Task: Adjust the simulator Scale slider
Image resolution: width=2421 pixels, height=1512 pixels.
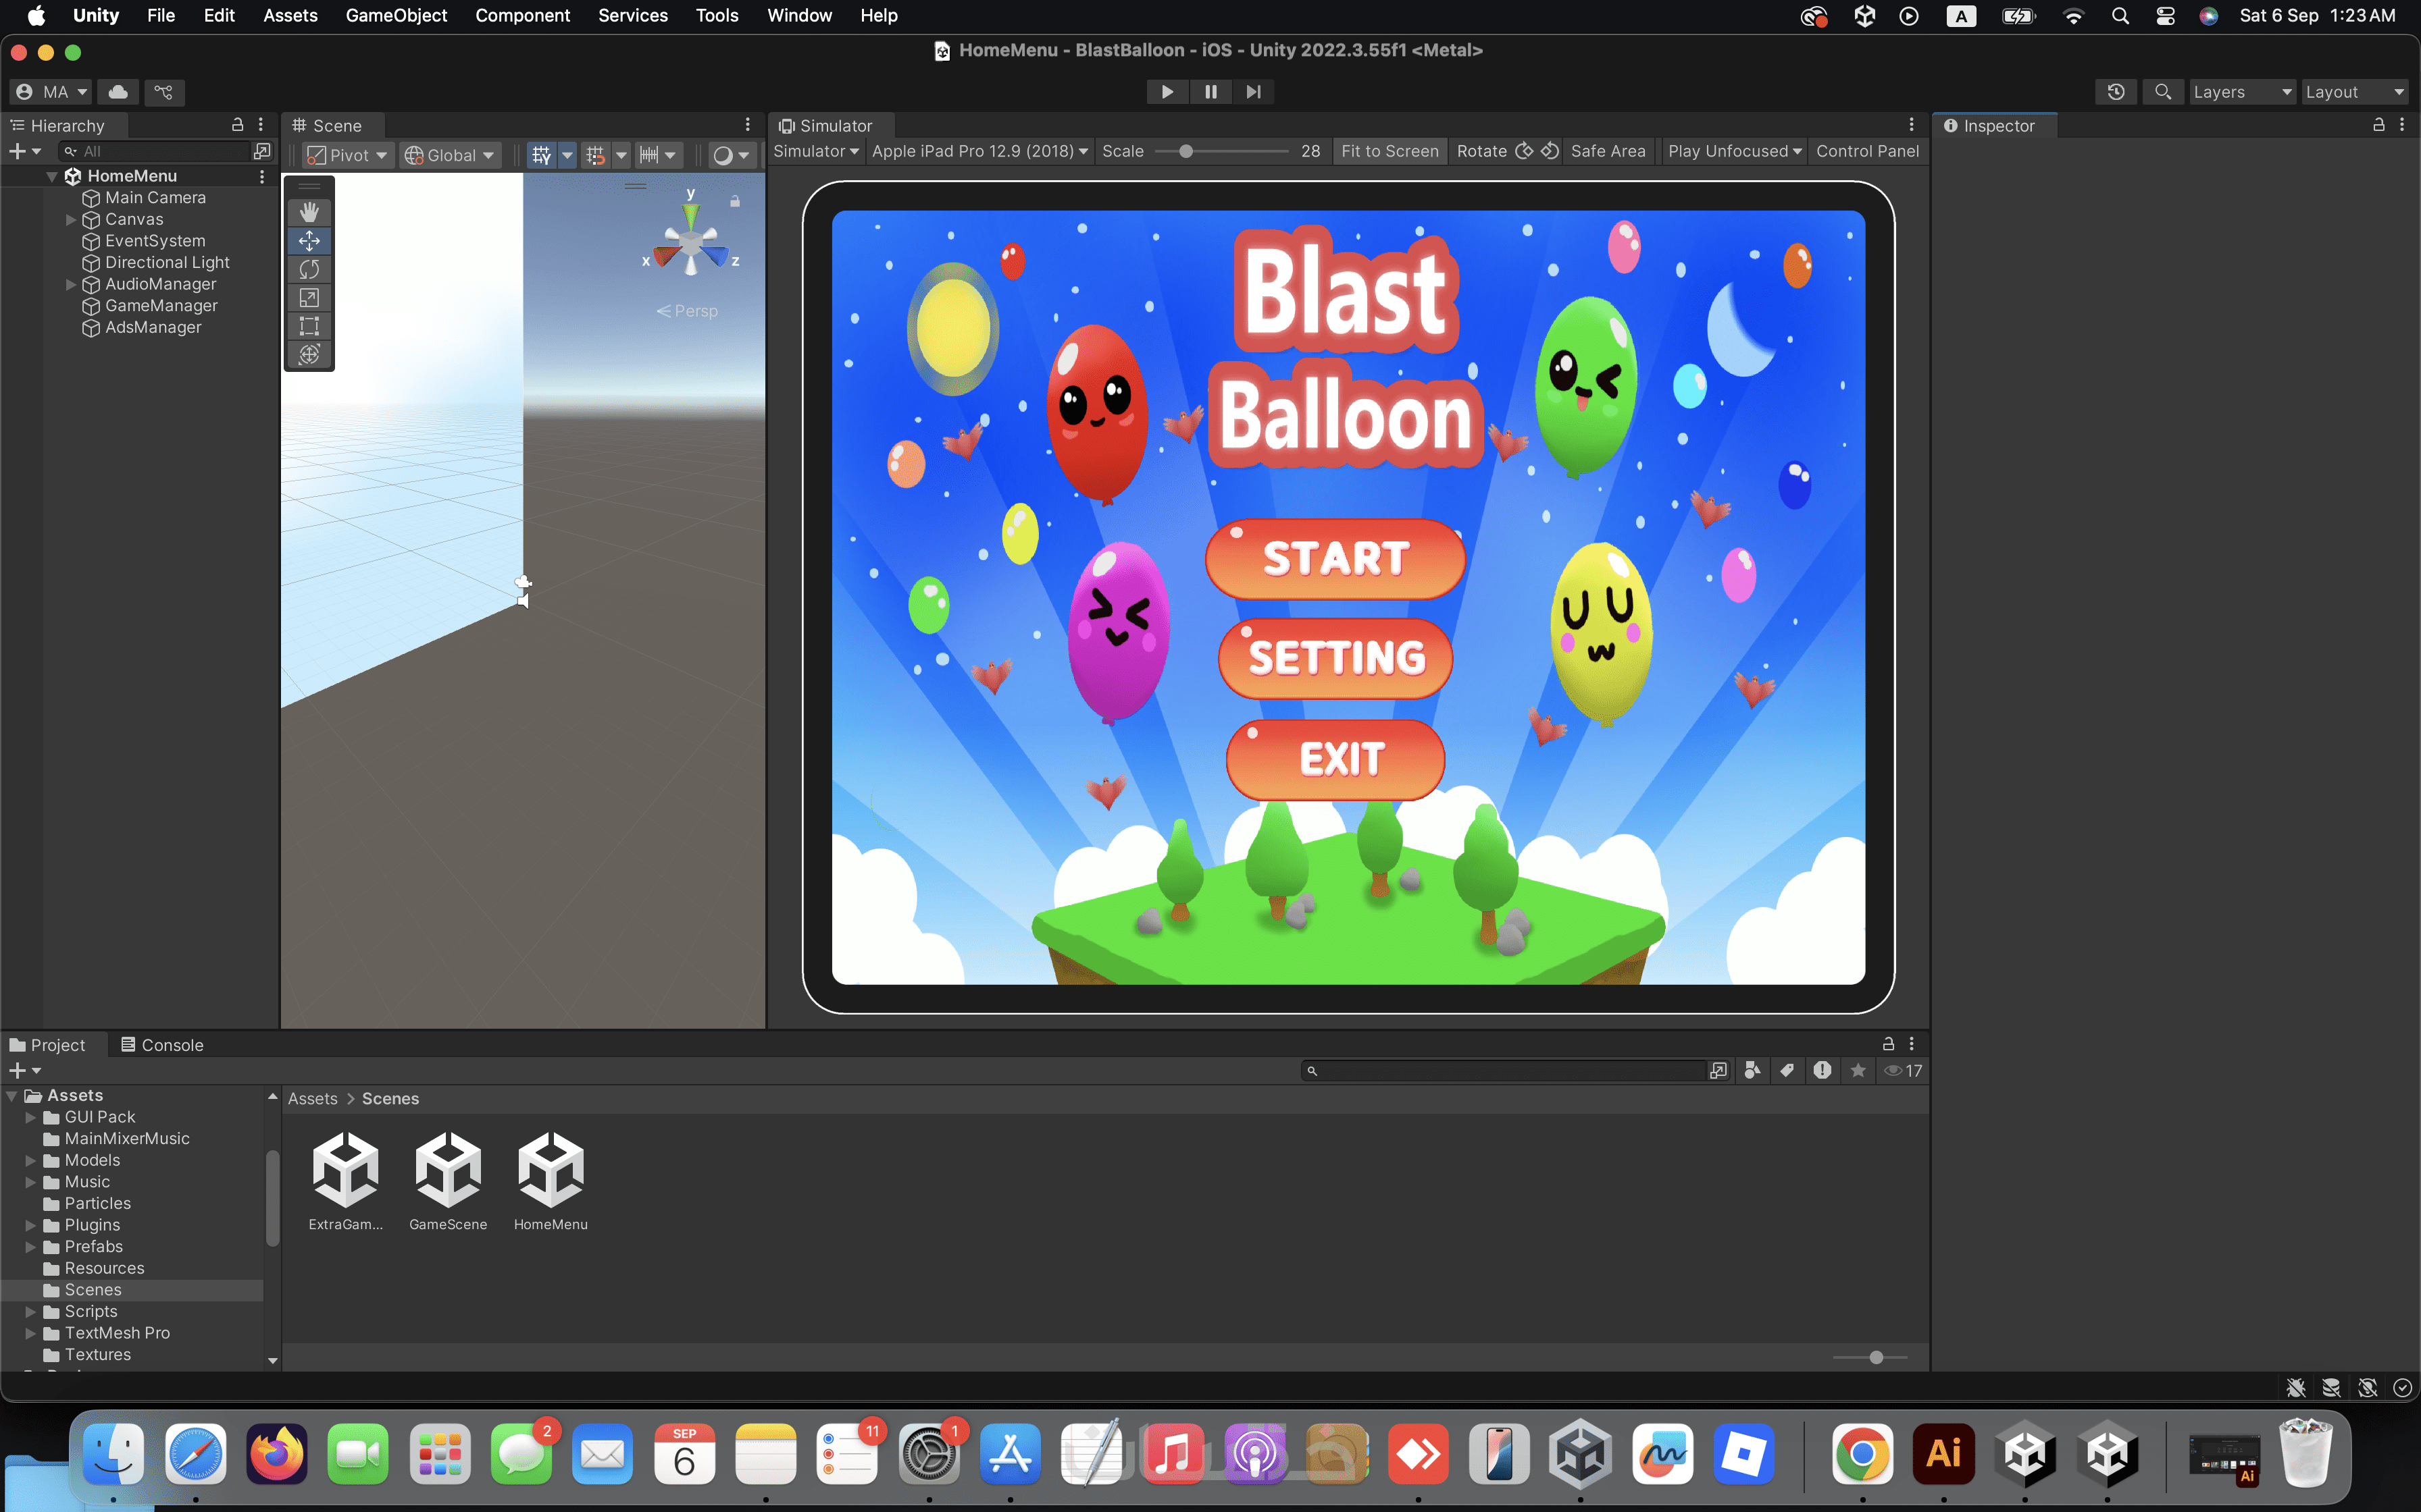Action: 1186,152
